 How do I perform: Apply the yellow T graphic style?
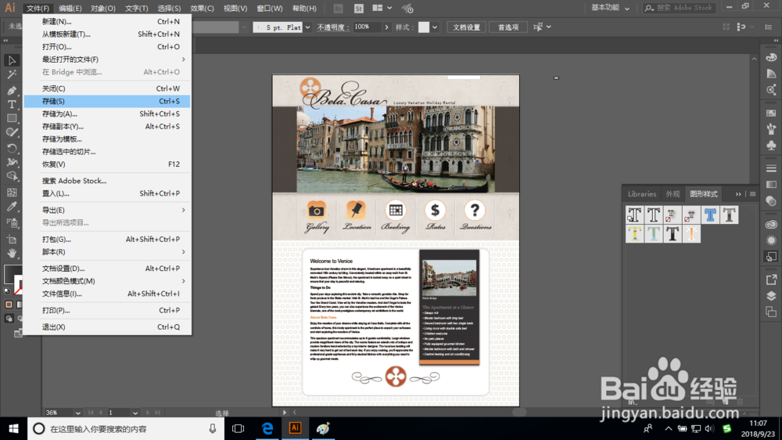tap(634, 234)
